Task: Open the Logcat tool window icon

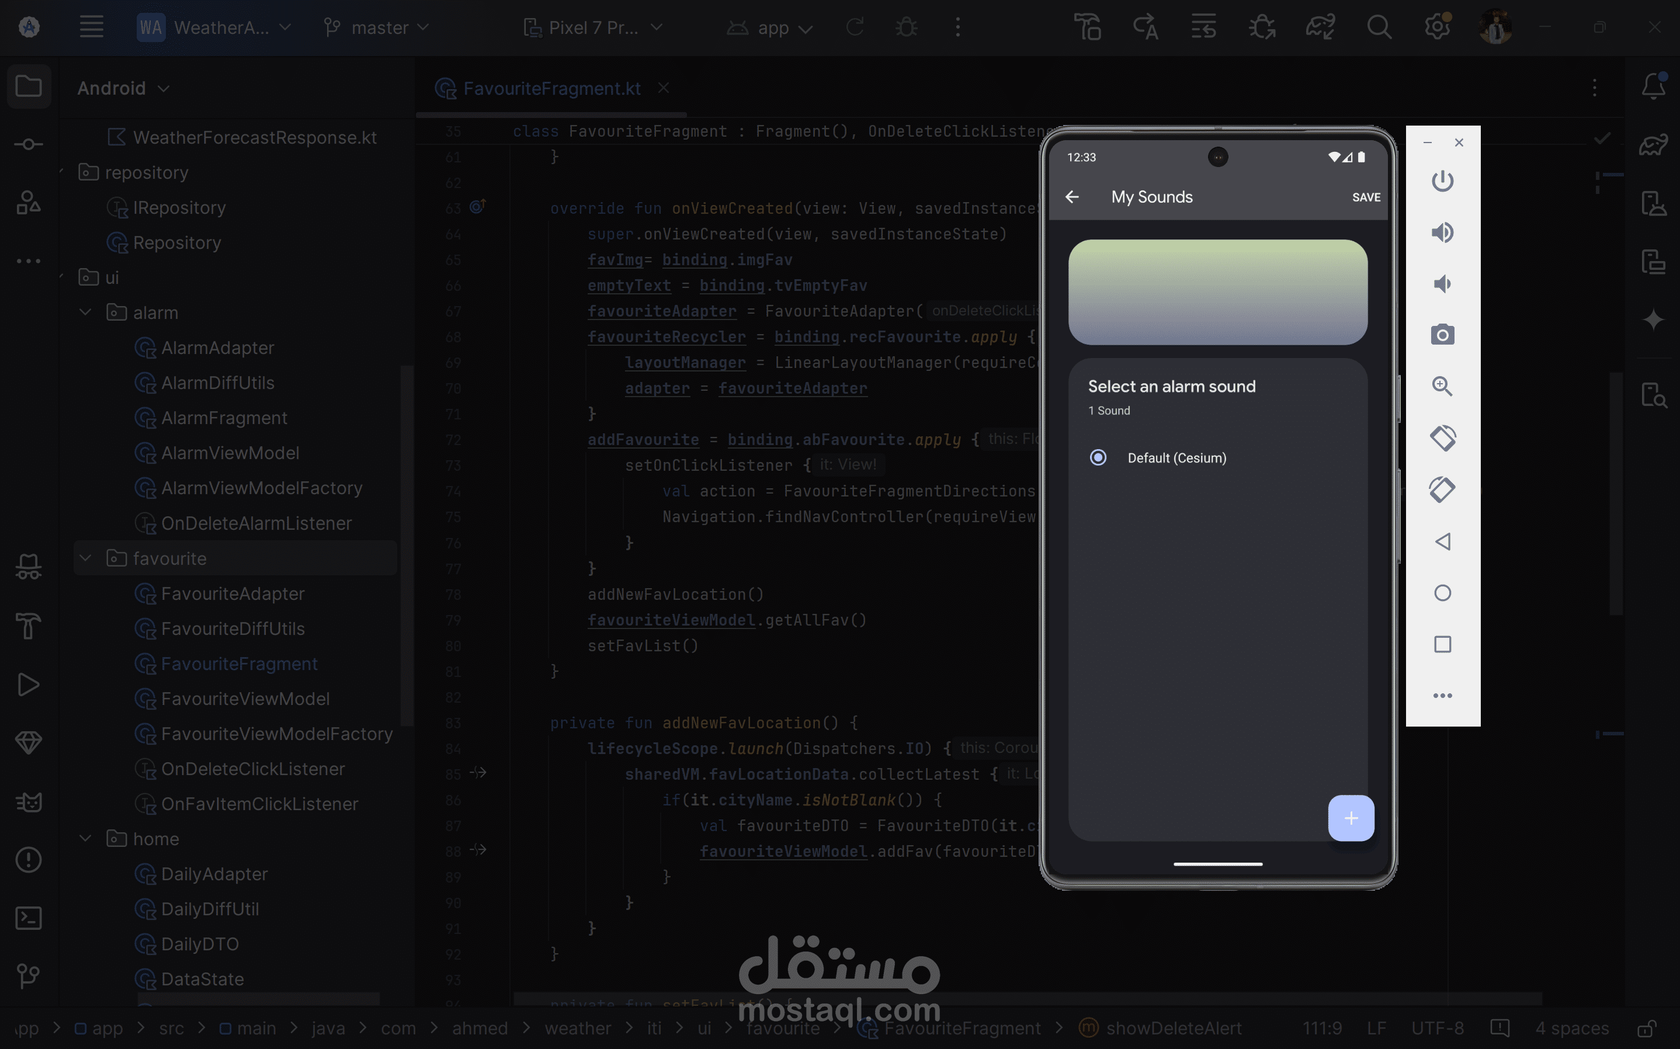Action: pos(29,802)
